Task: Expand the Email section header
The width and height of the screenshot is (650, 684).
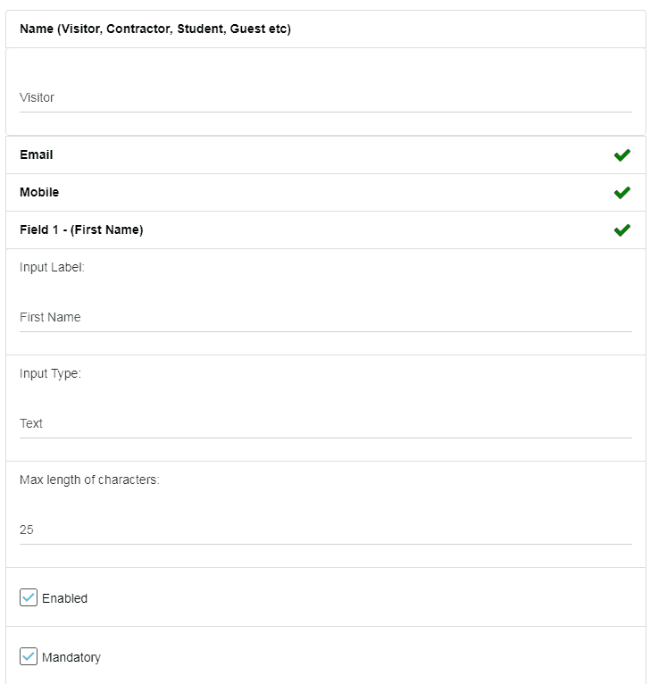Action: coord(325,154)
